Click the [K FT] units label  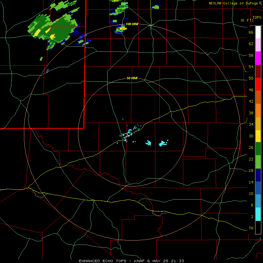tap(247, 20)
